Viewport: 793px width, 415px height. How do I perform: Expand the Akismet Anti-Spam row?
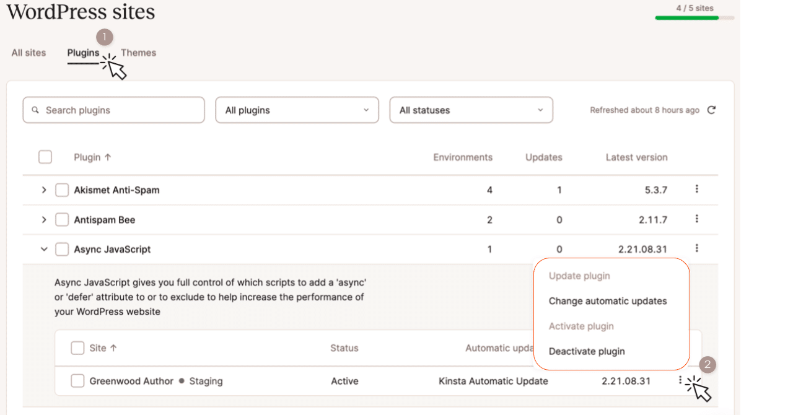click(44, 190)
